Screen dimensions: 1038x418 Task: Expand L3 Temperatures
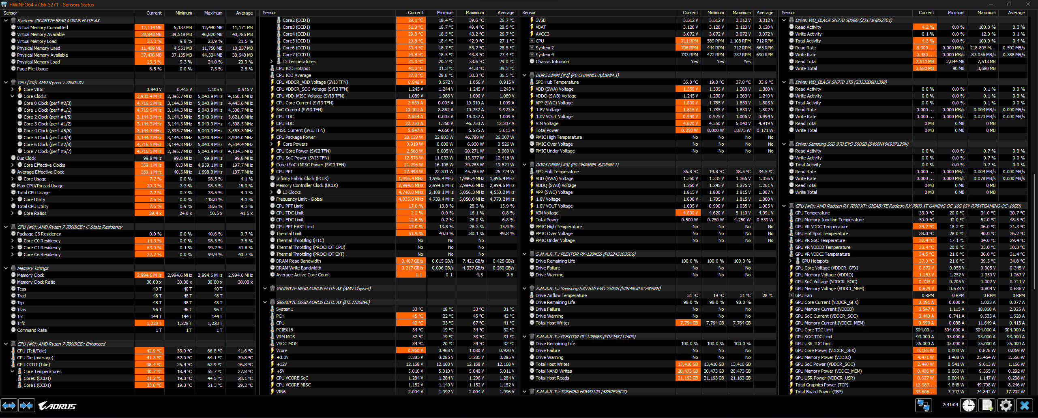pos(271,62)
